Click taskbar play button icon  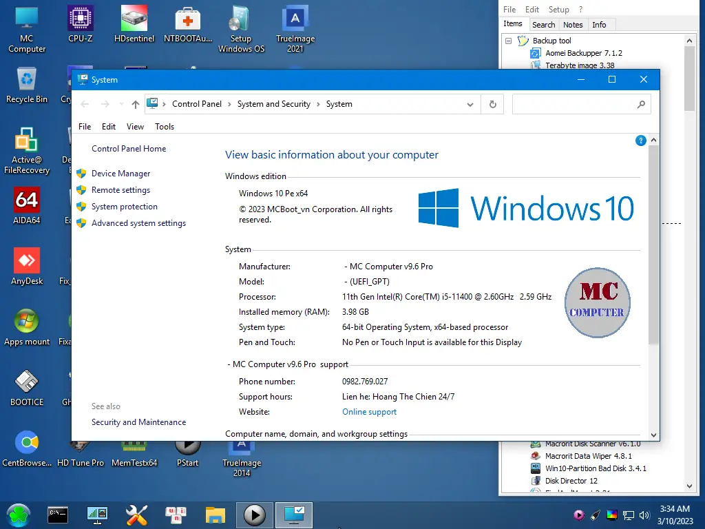coord(255,515)
